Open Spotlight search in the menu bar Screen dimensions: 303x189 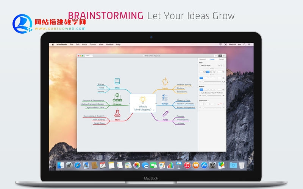tap(244, 44)
